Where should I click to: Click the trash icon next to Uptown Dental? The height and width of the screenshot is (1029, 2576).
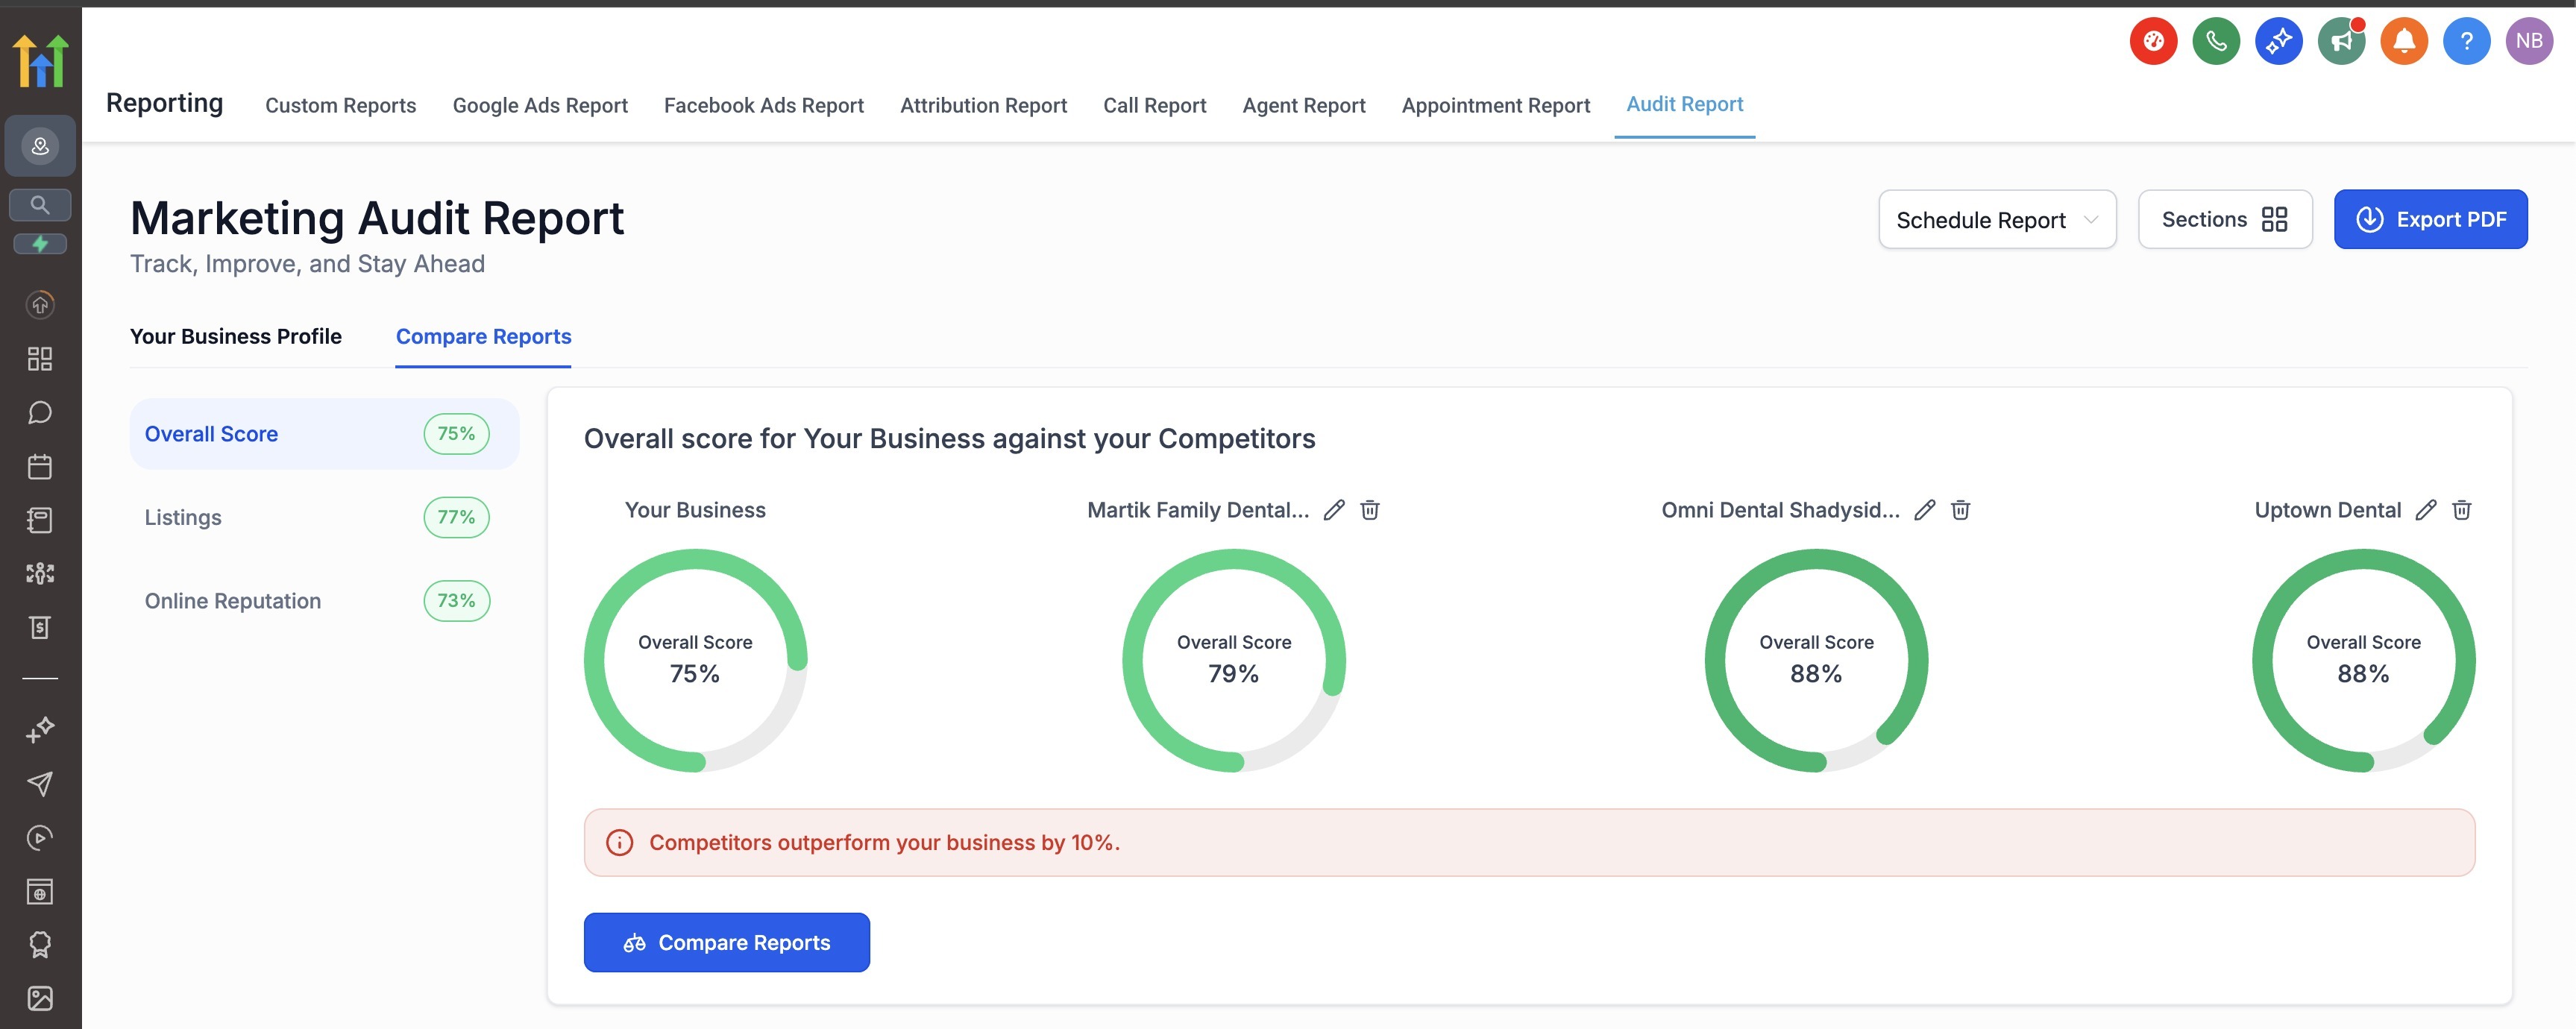[2462, 510]
